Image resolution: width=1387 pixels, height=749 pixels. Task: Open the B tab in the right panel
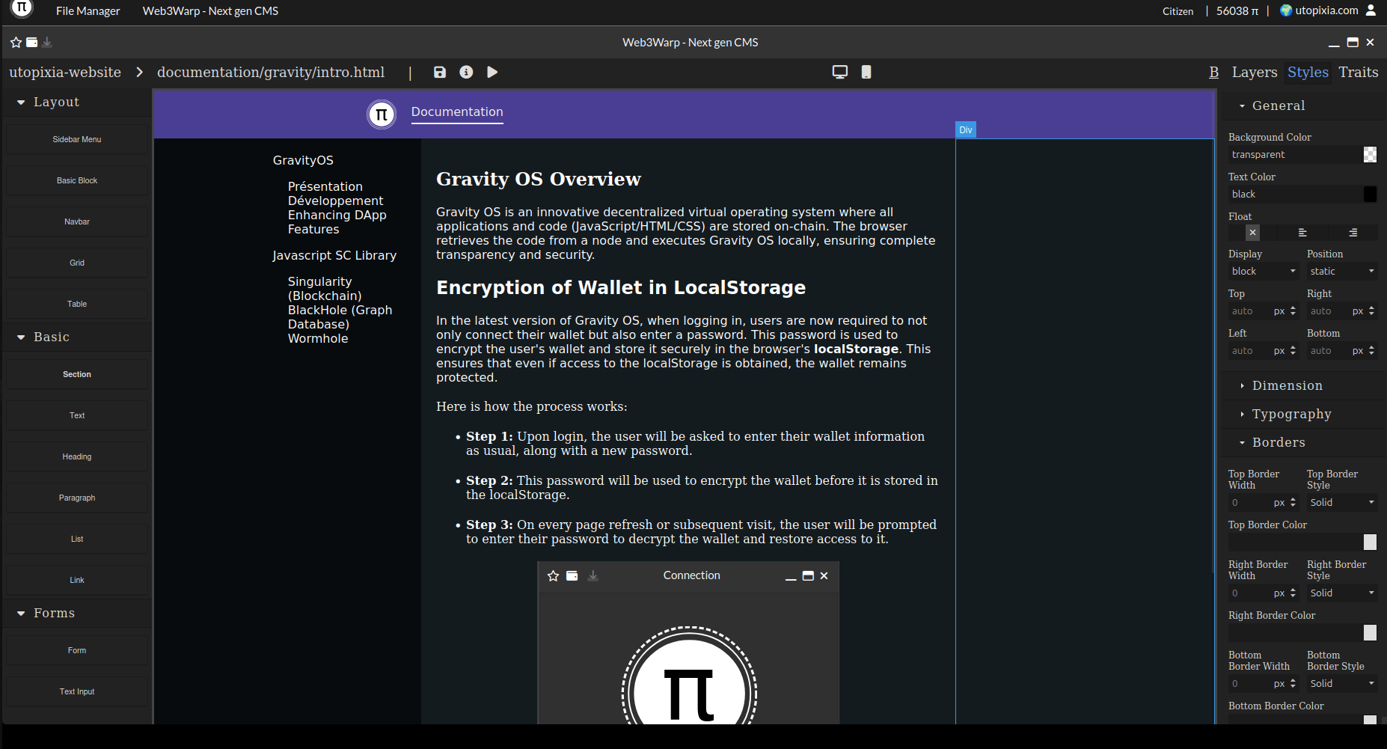1213,72
